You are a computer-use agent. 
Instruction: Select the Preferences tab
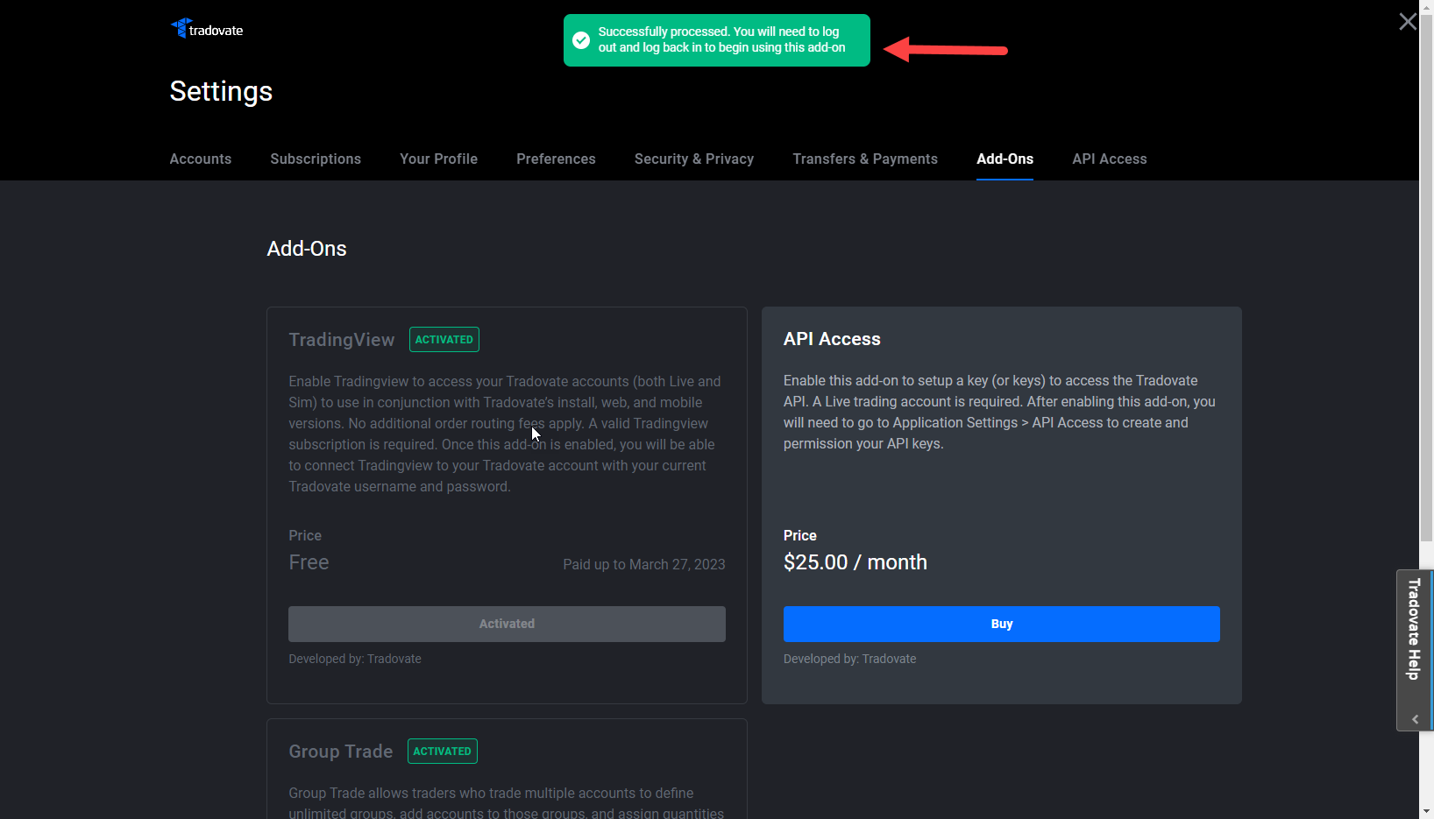pos(556,159)
